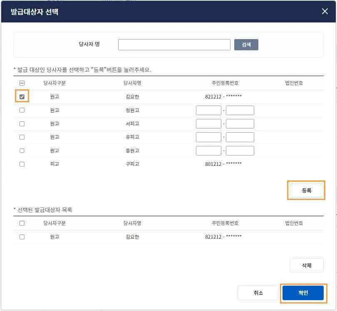Image resolution: width=337 pixels, height=311 pixels.
Task: Click the 등록 register button
Action: coord(306,190)
